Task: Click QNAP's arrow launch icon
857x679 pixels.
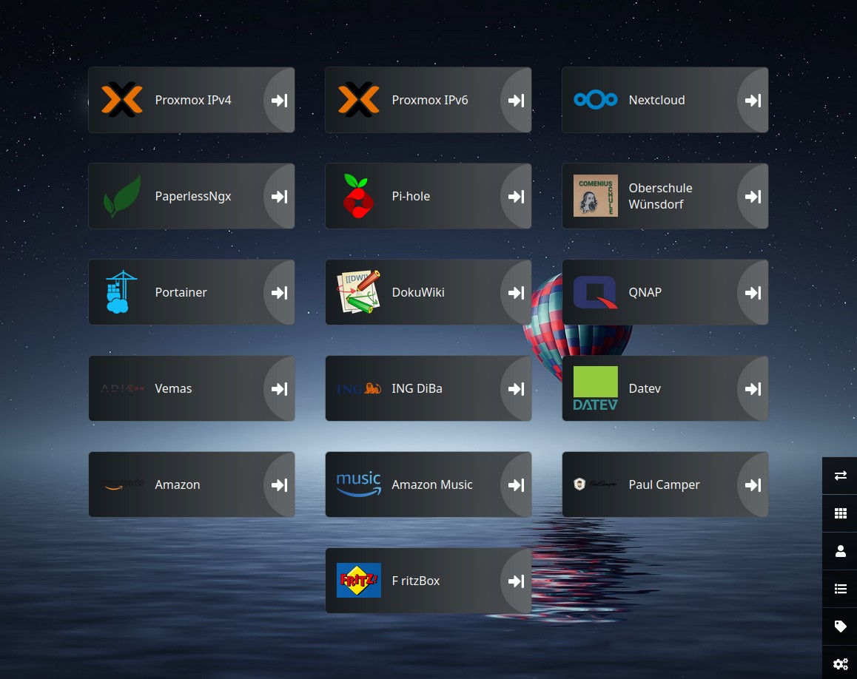Action: (753, 293)
